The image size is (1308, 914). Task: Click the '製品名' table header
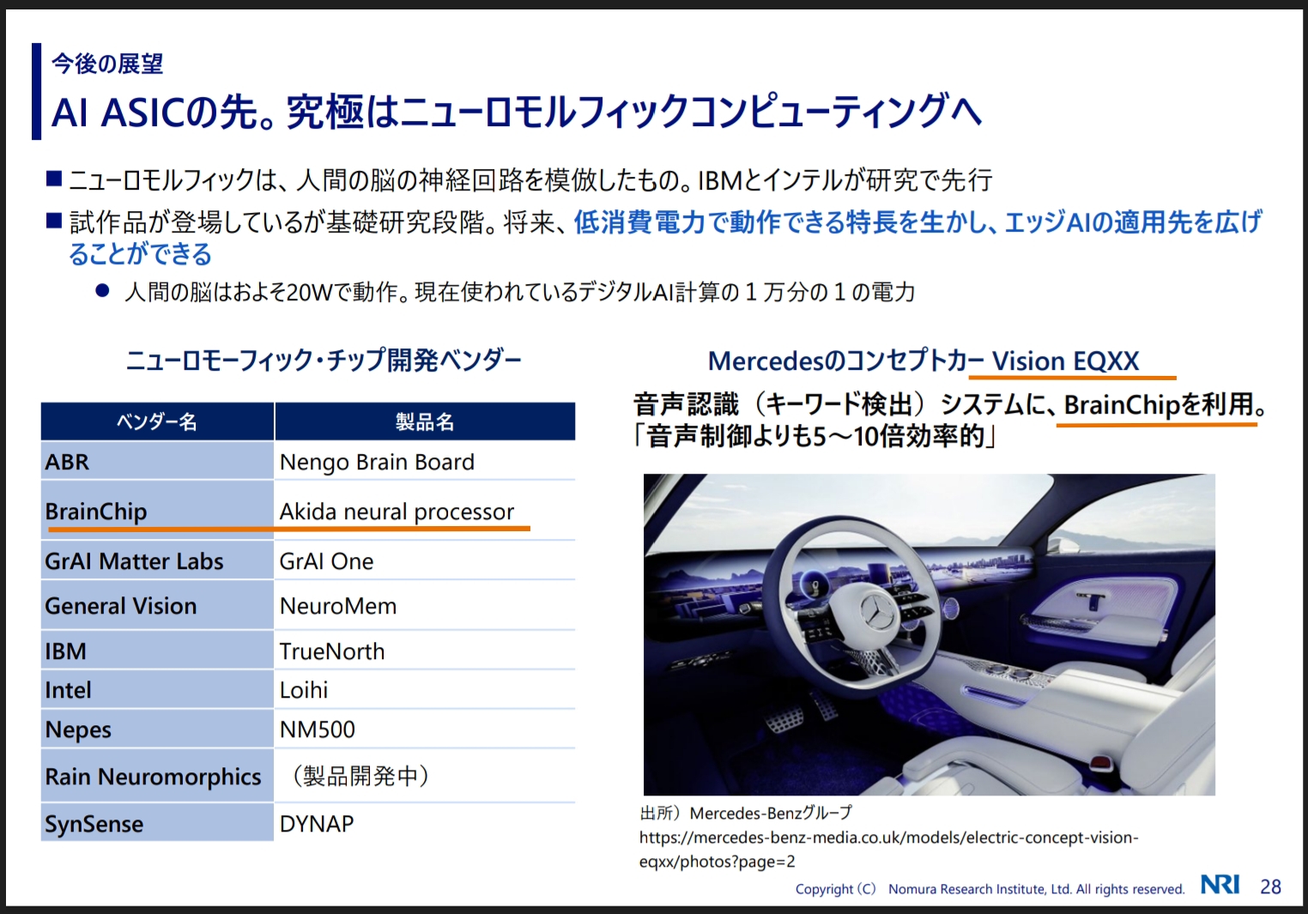tap(425, 421)
